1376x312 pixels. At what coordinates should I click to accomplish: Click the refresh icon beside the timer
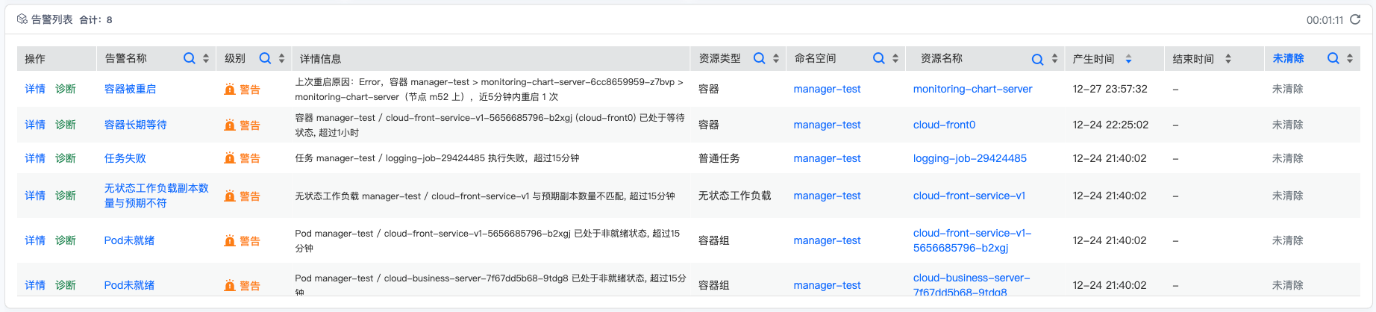[x=1355, y=19]
